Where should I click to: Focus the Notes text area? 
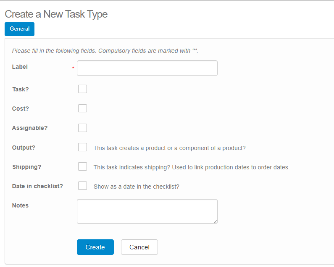coord(147,211)
